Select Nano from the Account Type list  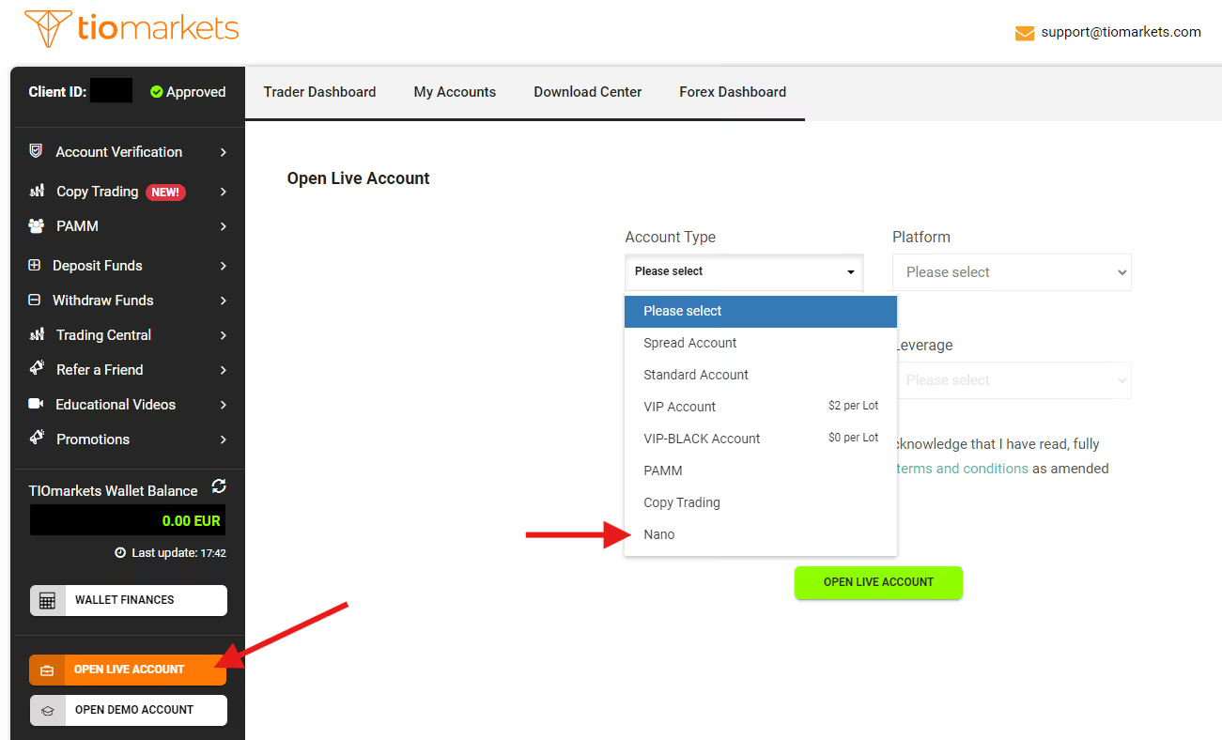coord(658,533)
